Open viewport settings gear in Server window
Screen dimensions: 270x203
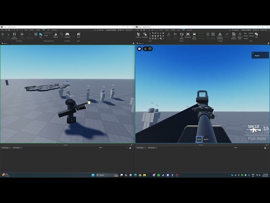(x=133, y=43)
